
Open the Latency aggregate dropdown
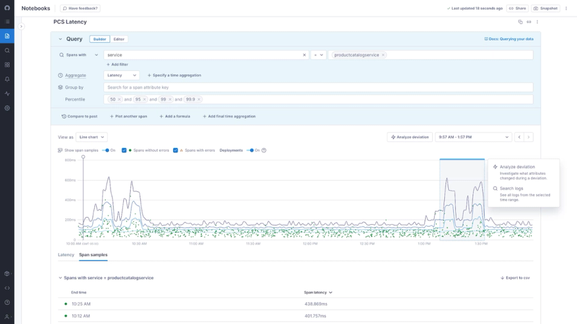coord(121,76)
